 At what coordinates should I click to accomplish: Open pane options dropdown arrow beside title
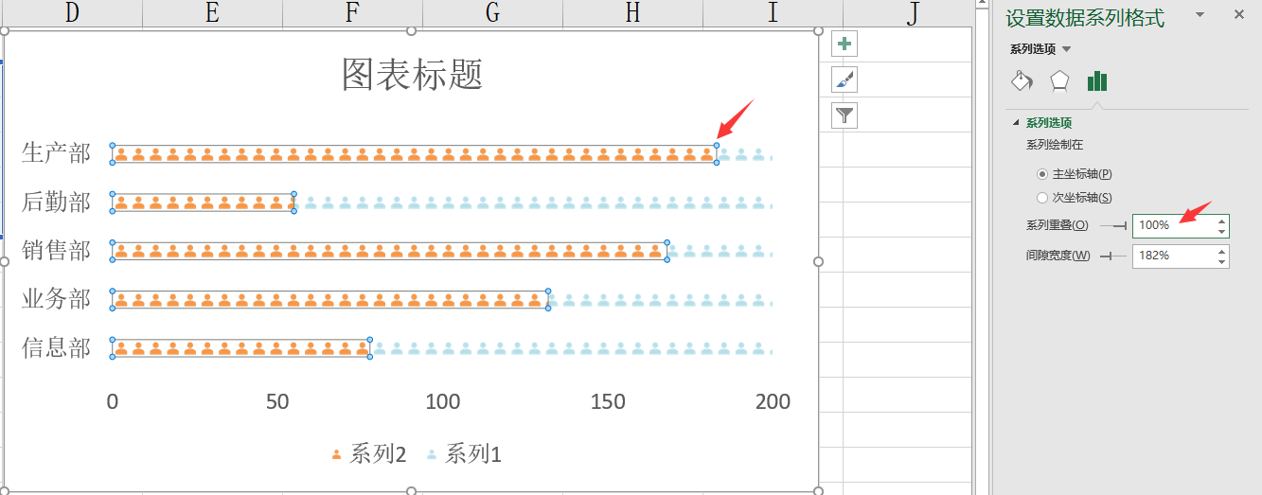click(x=1200, y=14)
